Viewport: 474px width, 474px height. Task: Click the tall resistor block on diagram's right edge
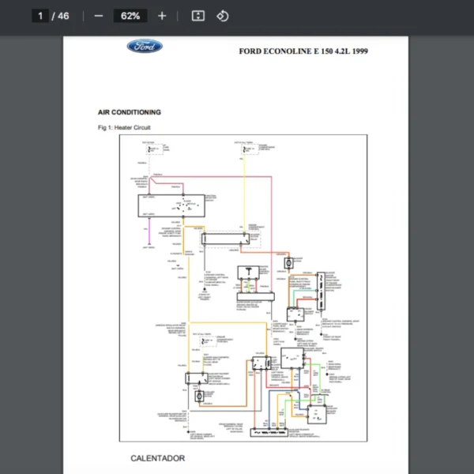point(321,289)
